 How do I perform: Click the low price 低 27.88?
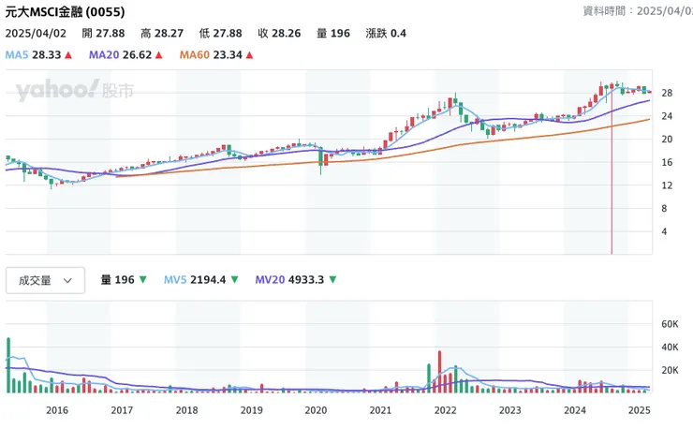pos(220,33)
